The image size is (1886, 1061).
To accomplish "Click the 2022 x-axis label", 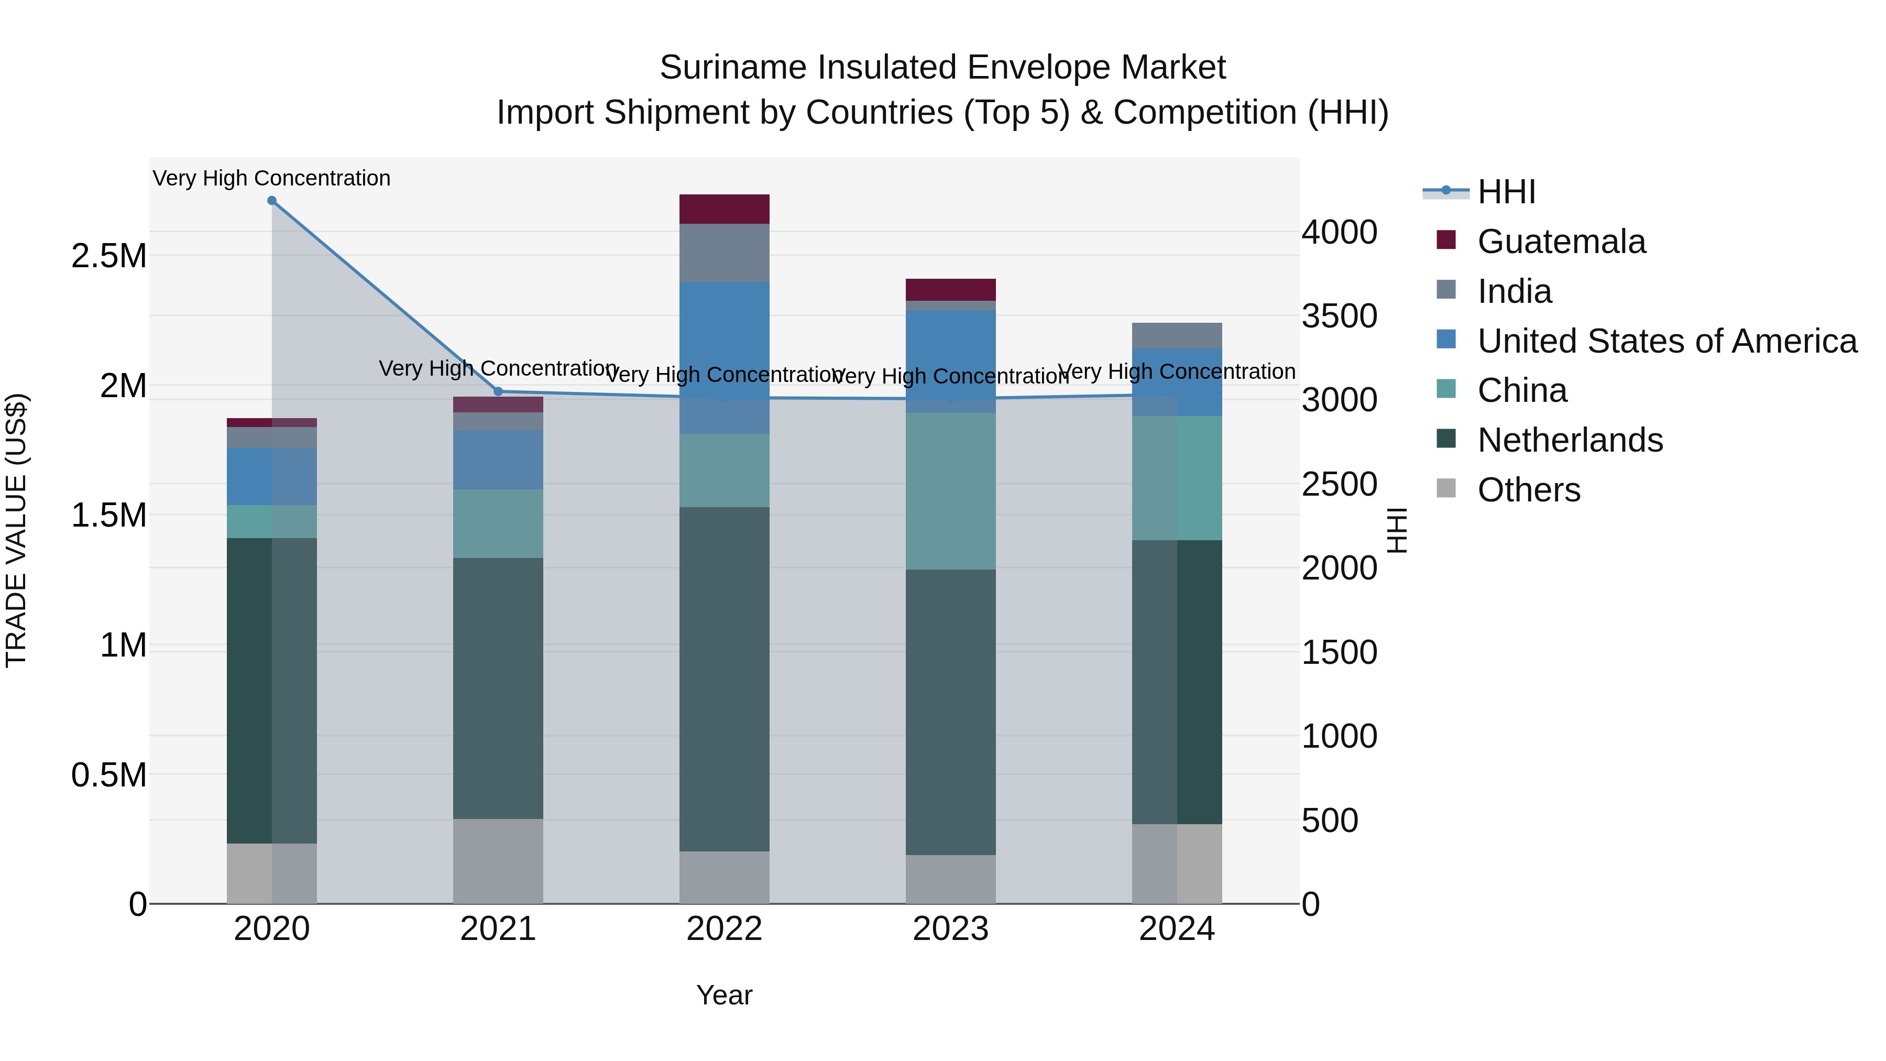I will (x=724, y=929).
